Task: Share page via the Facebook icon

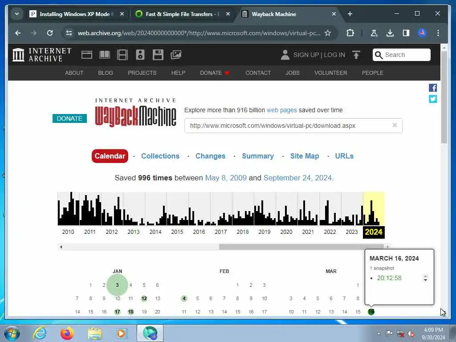Action: [433, 88]
